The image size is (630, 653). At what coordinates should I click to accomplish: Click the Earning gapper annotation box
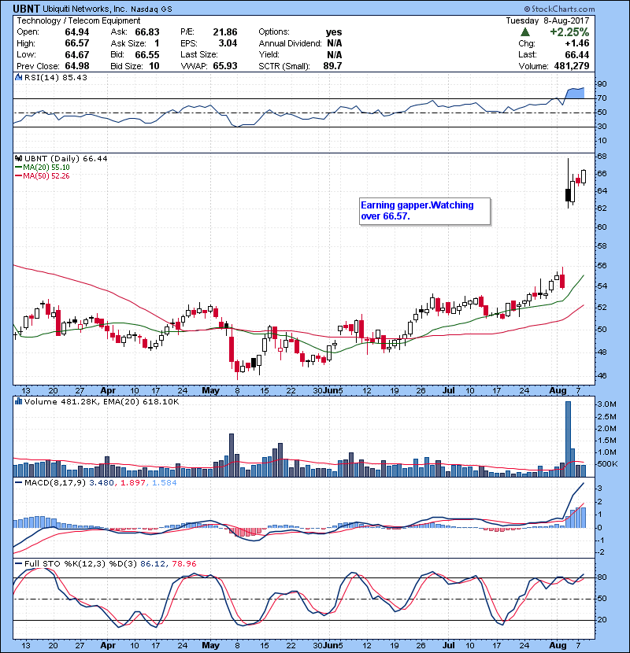coord(425,211)
